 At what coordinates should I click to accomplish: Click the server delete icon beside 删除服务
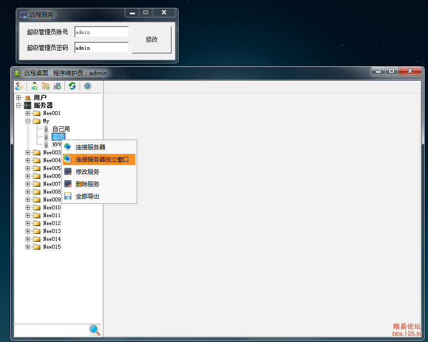(68, 184)
